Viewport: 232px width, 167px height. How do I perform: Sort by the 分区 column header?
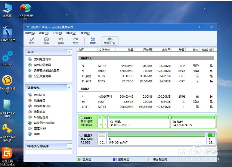click(x=87, y=50)
